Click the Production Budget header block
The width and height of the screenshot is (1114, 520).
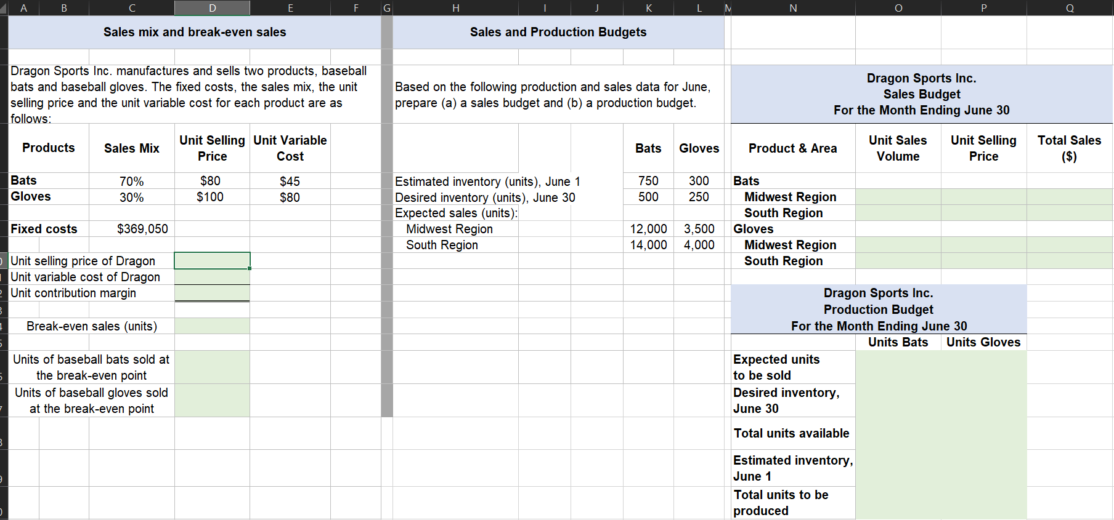click(x=879, y=310)
